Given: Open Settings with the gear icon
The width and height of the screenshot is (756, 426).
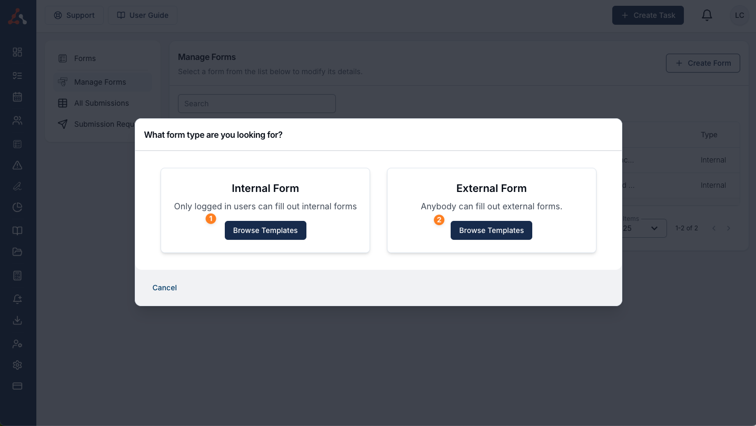Looking at the screenshot, I should pos(17,365).
